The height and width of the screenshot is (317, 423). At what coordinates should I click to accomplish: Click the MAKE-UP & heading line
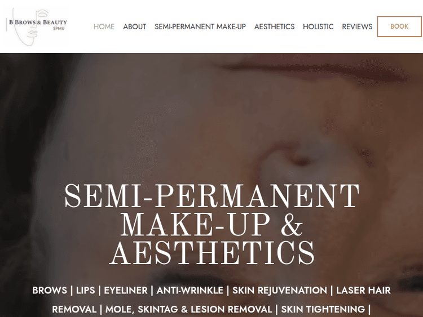click(211, 224)
